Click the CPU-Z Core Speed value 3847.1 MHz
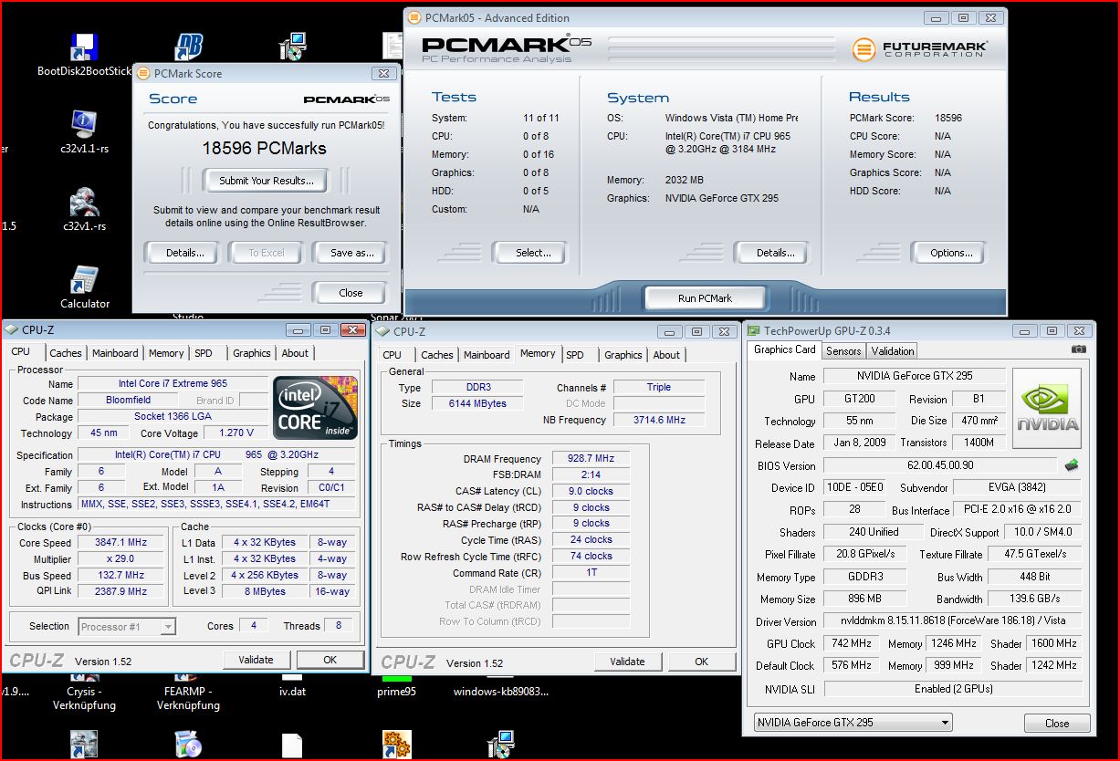1120x761 pixels. (x=121, y=542)
